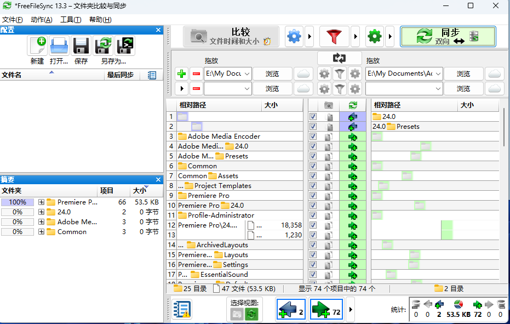Open a saved configuration file
The height and width of the screenshot is (324, 510).
59,46
